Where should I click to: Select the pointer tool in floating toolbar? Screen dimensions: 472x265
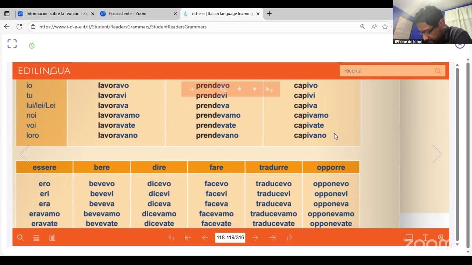coord(269,89)
